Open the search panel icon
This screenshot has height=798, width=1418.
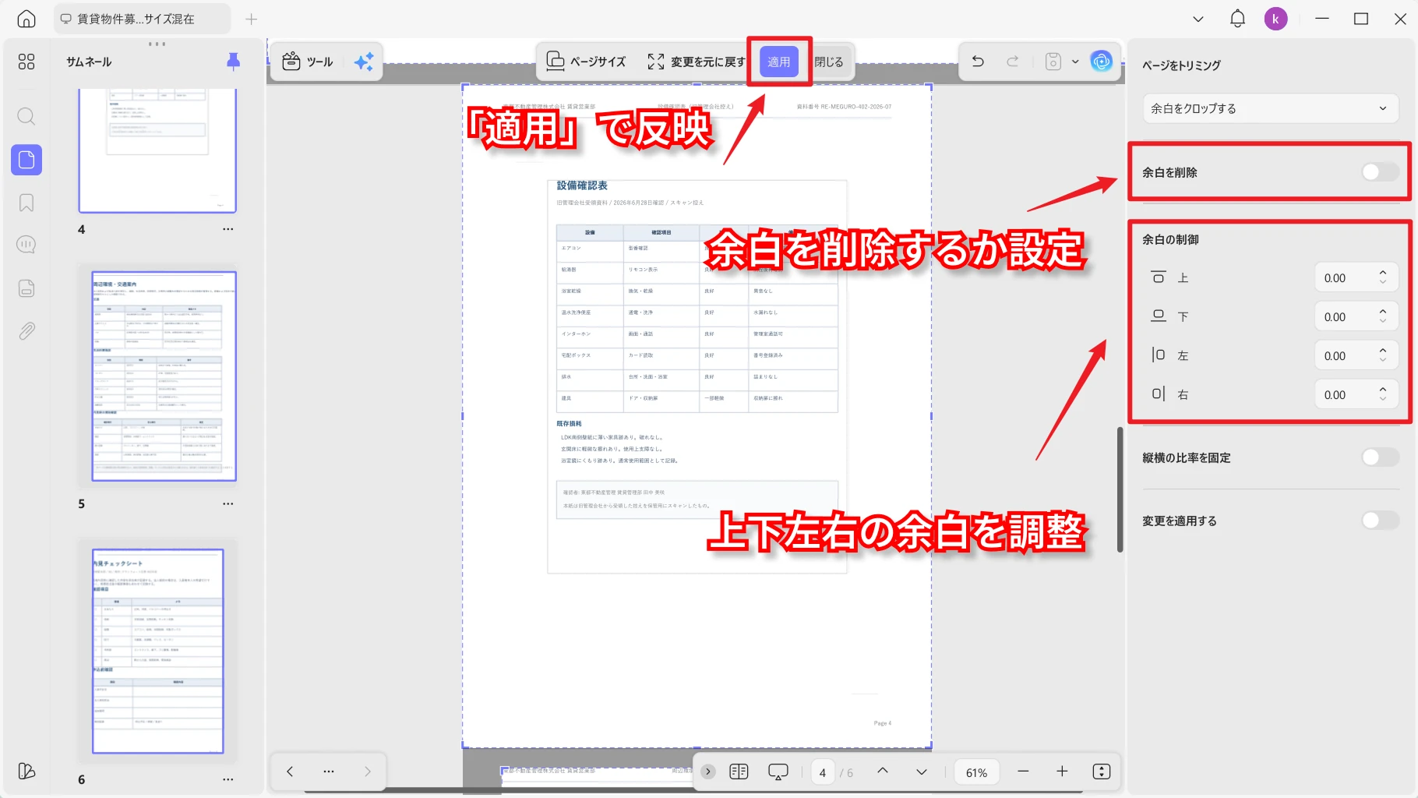pos(26,117)
